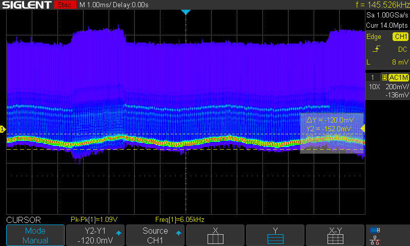Toggle the B bandwidth limit indicator

[384, 77]
